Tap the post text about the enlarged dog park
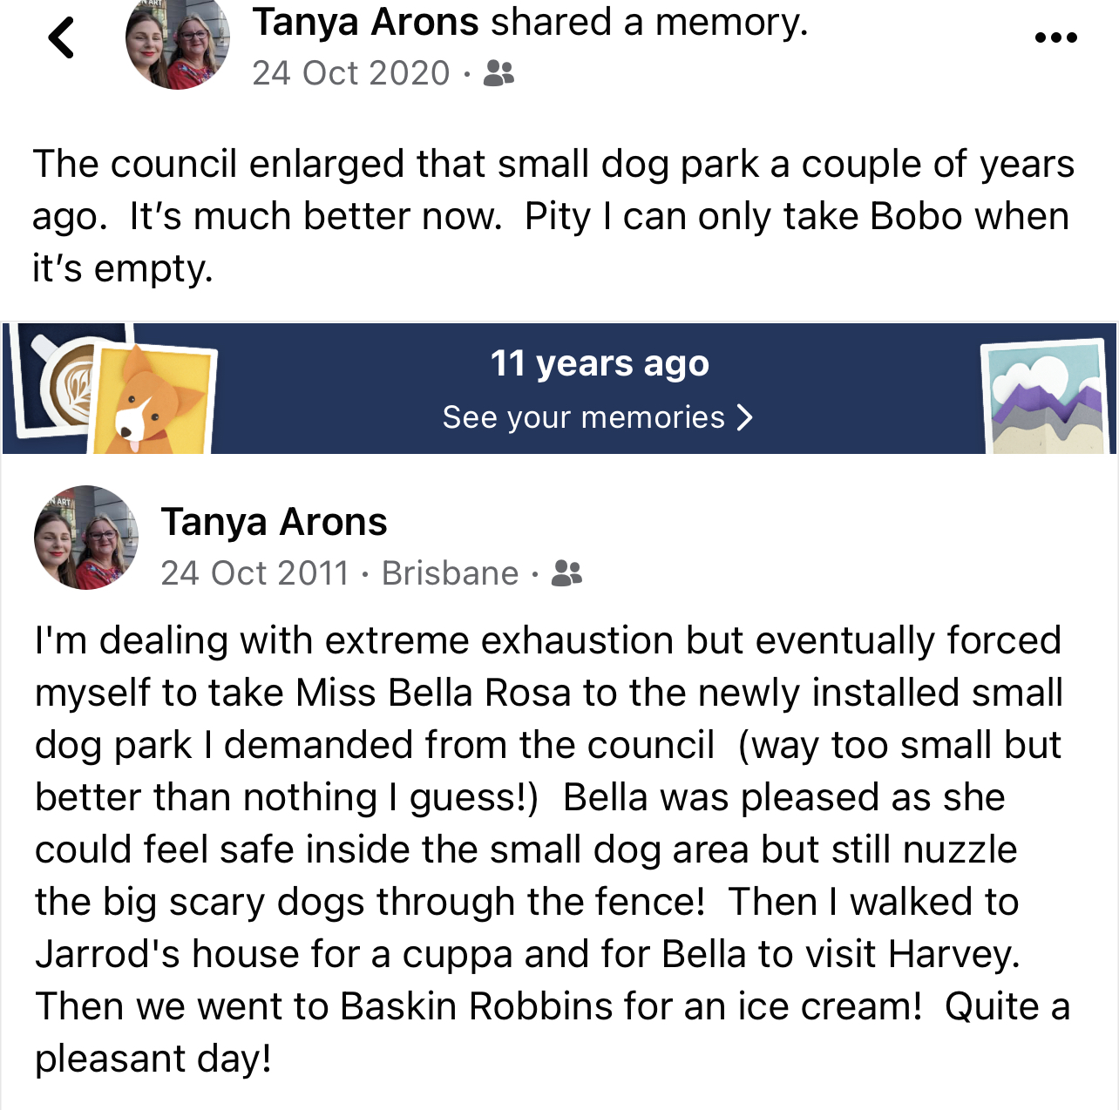The image size is (1119, 1110). 553,216
